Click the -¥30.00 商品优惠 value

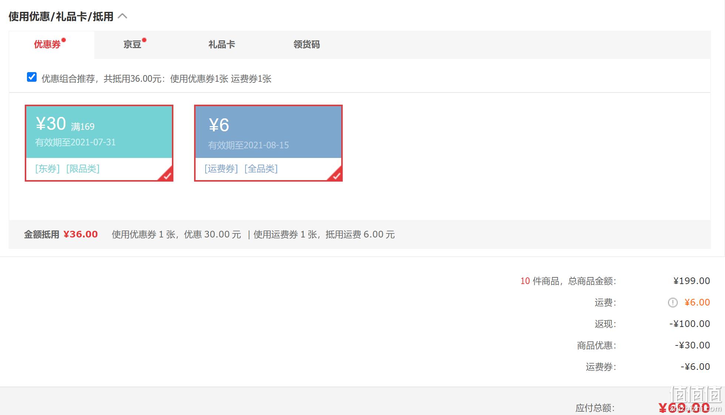tap(692, 345)
